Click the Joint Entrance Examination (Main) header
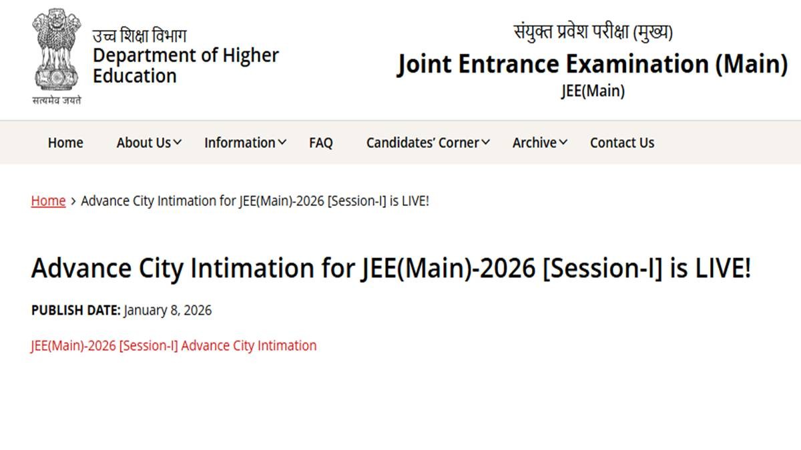Image resolution: width=801 pixels, height=450 pixels. [592, 65]
